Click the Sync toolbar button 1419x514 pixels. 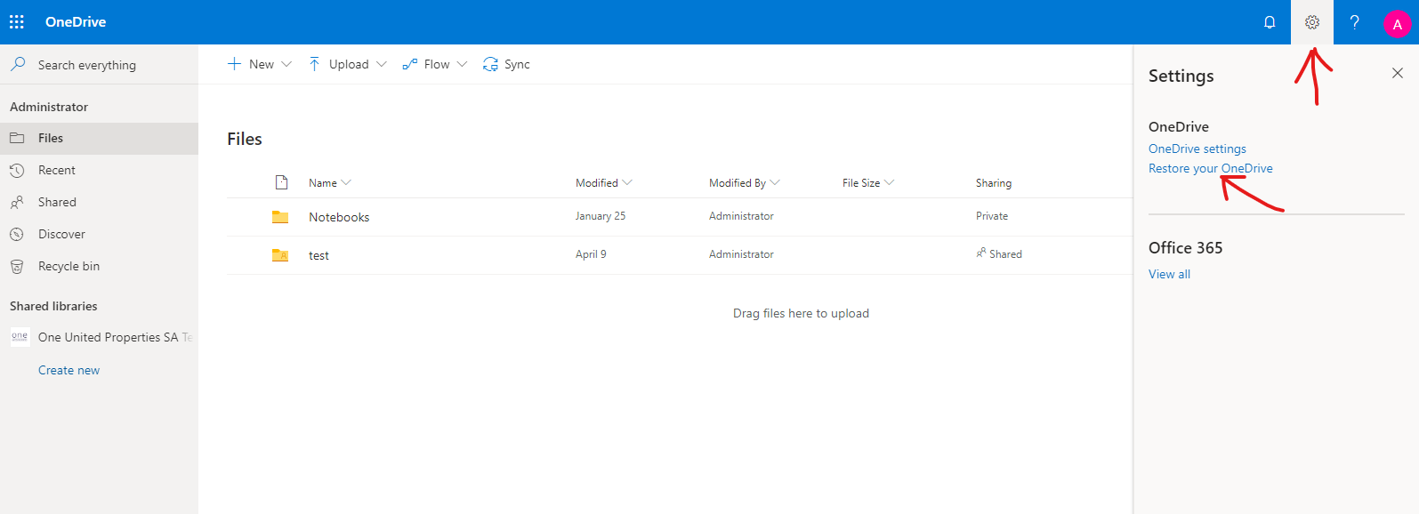(506, 64)
